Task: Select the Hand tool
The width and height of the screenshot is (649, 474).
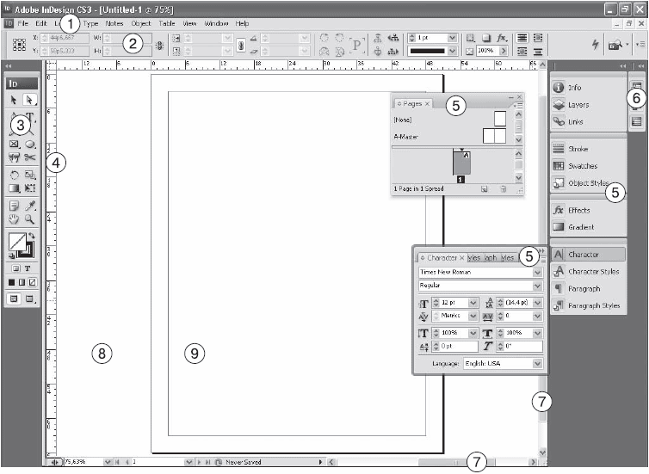Action: pos(15,219)
